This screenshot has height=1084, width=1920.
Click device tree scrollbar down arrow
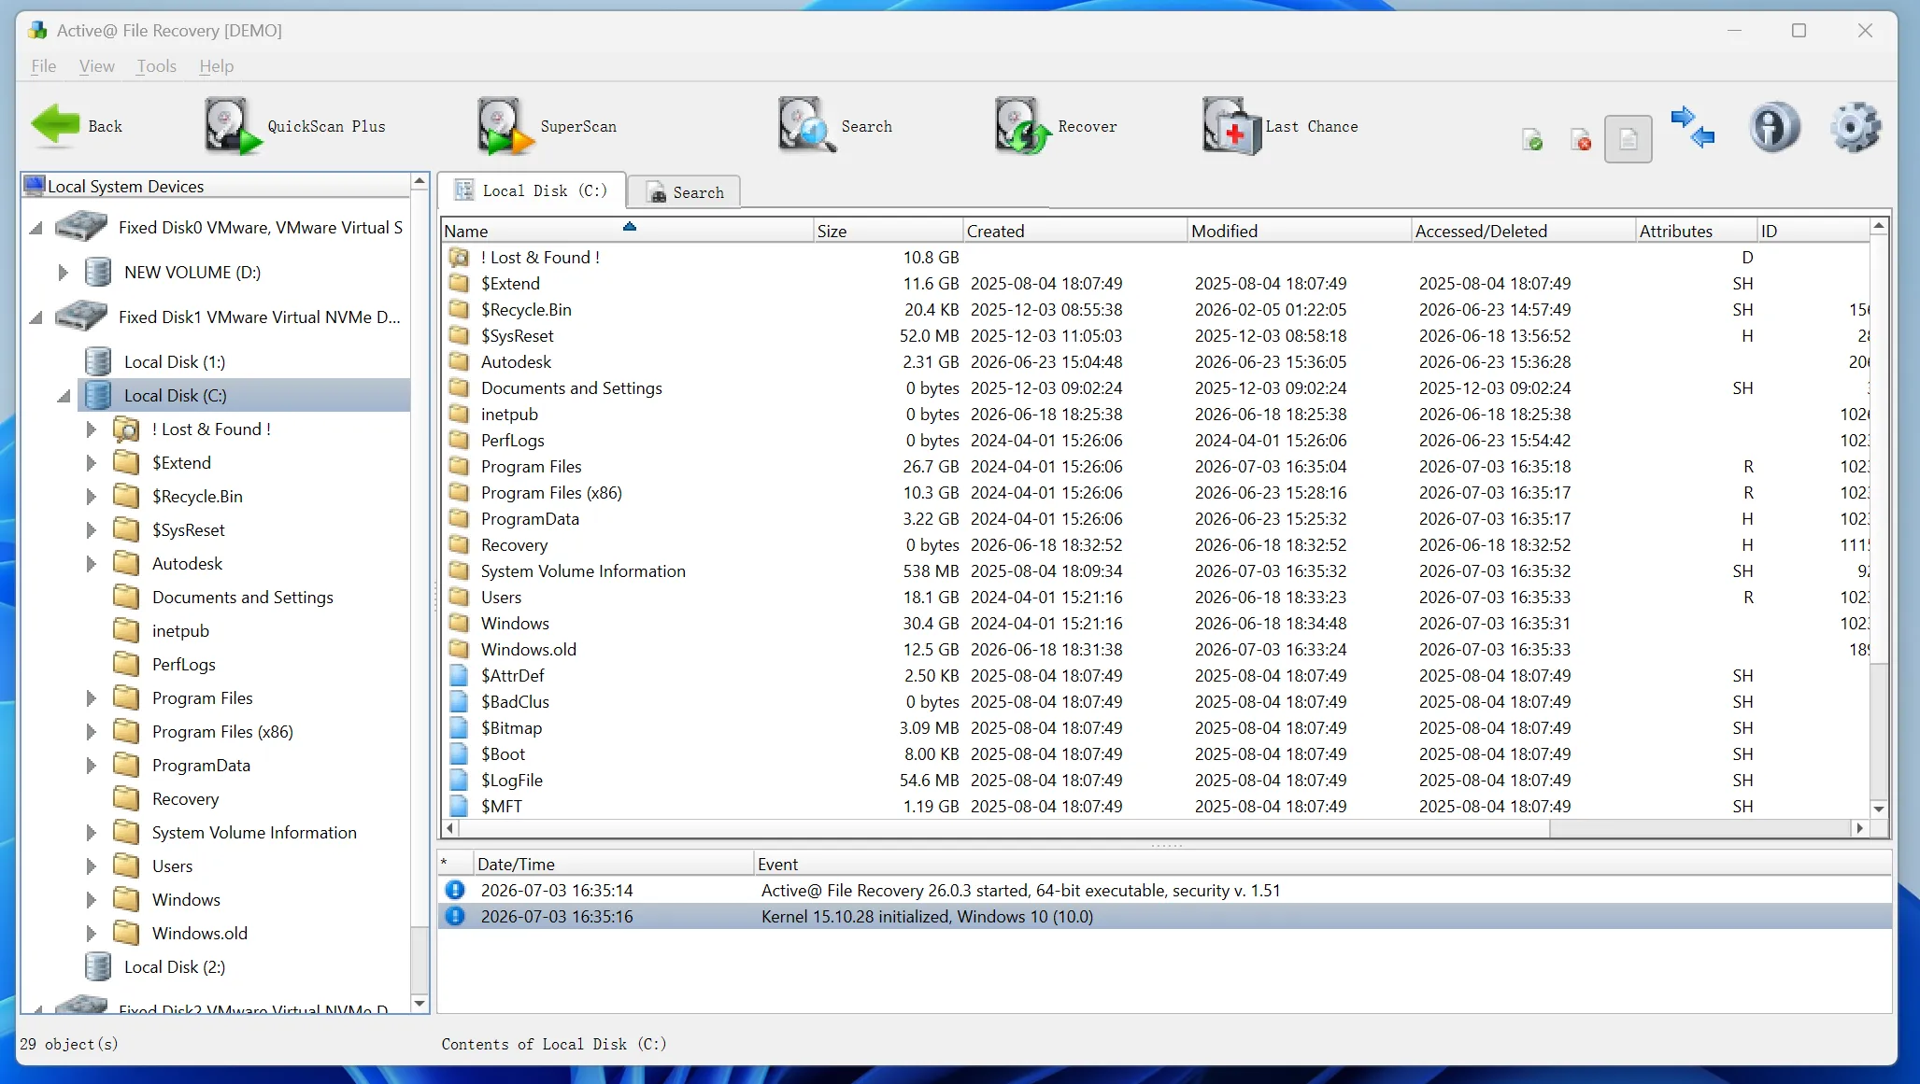[x=420, y=1004]
